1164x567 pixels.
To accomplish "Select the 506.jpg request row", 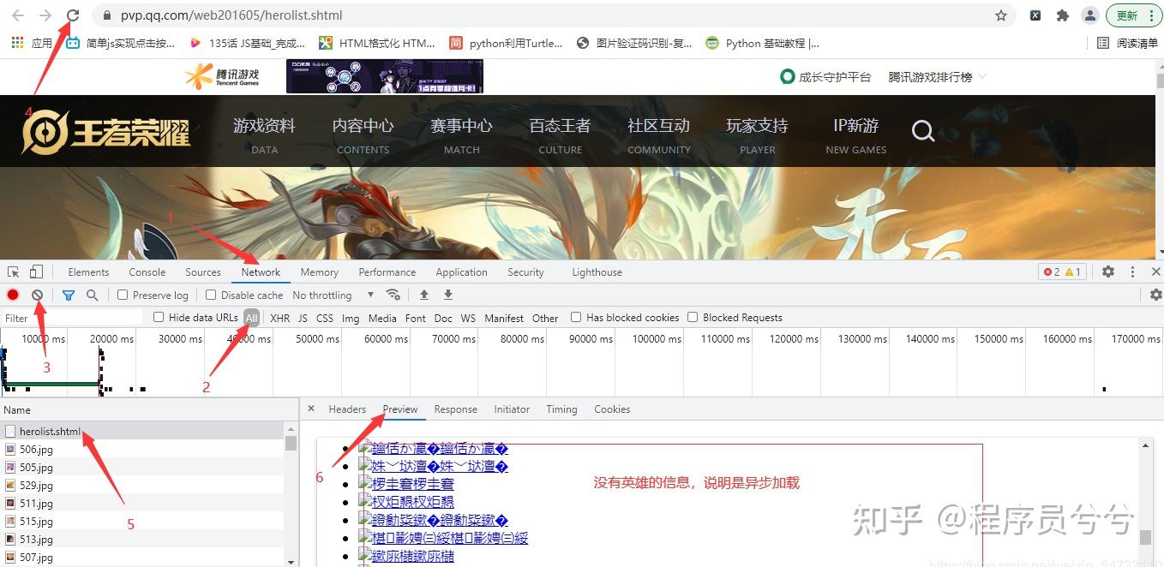I will point(141,450).
